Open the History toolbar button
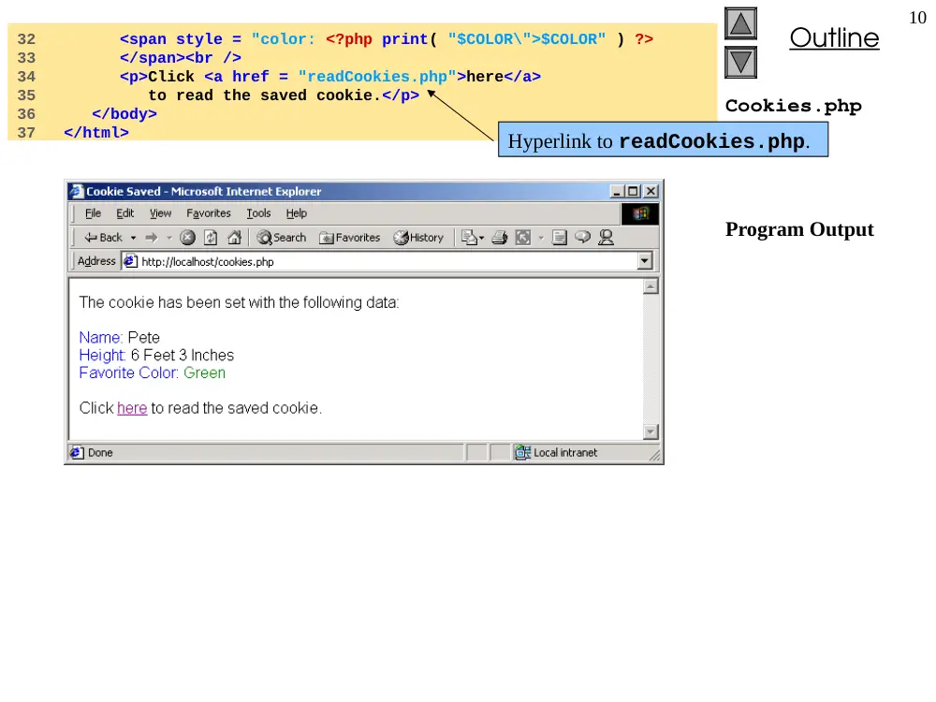The image size is (936, 702). coord(418,238)
